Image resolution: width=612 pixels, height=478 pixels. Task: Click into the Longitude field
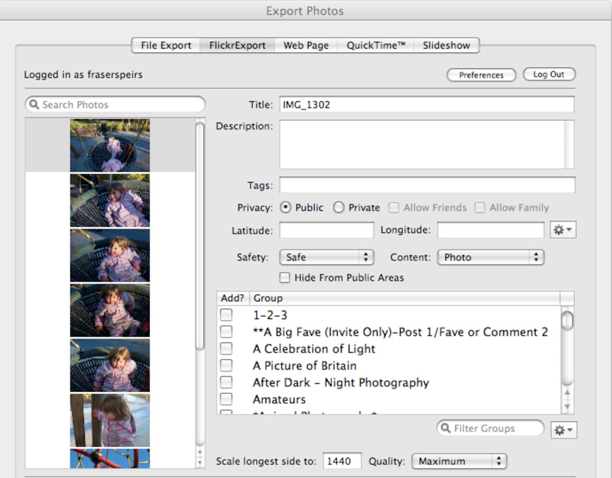[491, 230]
